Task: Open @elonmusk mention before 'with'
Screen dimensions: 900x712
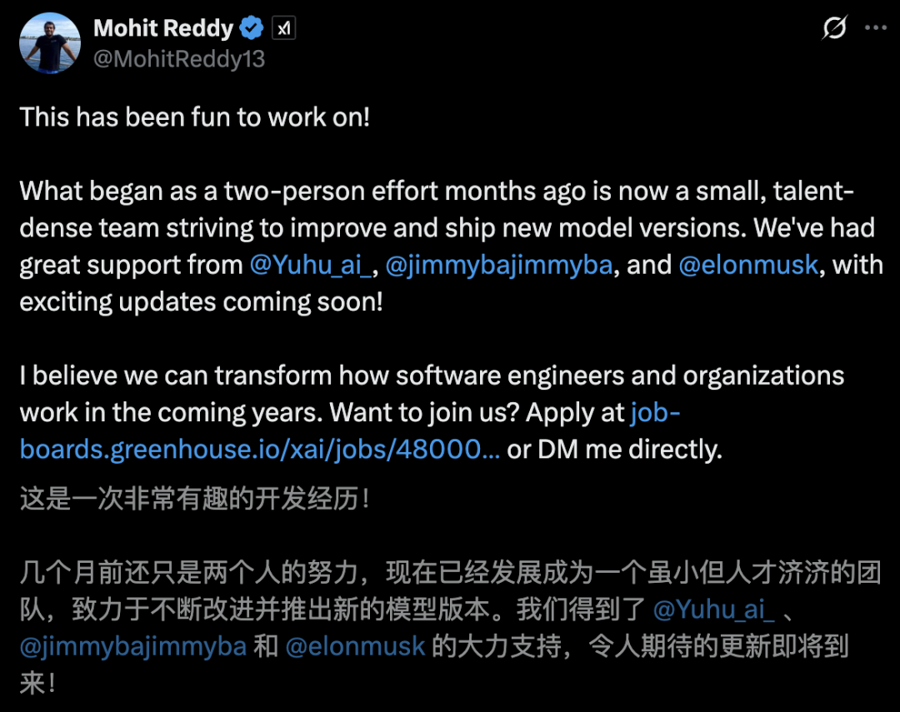Action: 747,265
